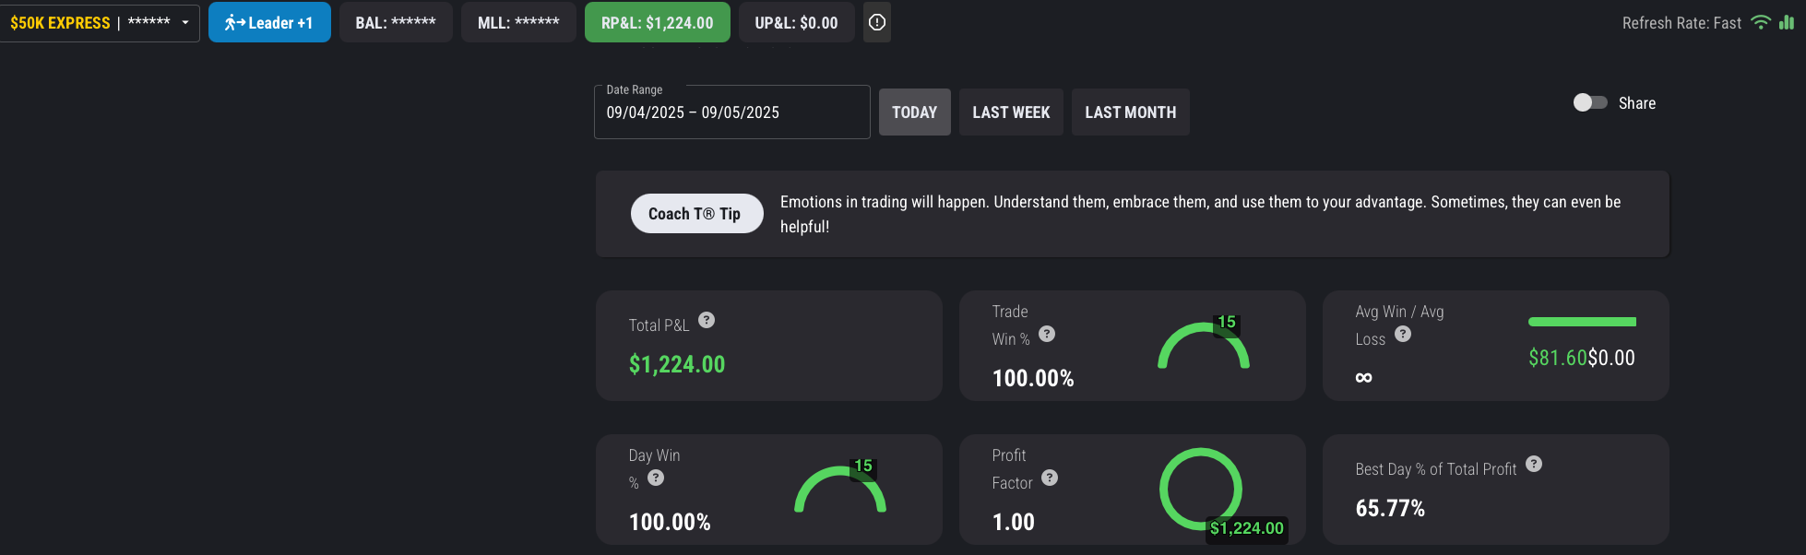Click the BAL masked balance button
The width and height of the screenshot is (1806, 555).
coord(396,23)
